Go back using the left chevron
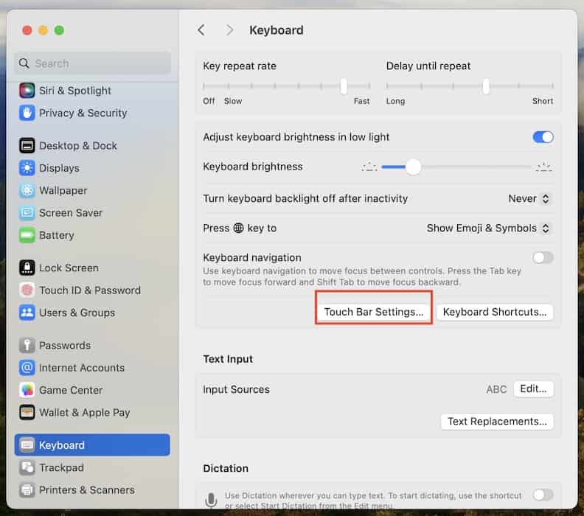584x516 pixels. tap(201, 30)
